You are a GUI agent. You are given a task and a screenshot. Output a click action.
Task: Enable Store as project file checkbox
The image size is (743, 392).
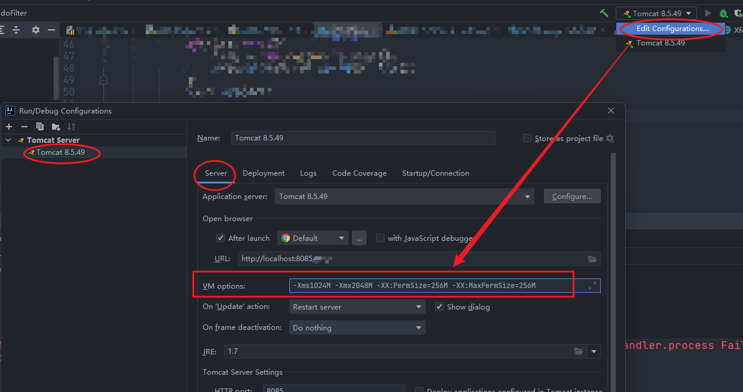tap(527, 138)
